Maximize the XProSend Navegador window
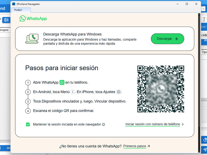The width and height of the screenshot is (207, 155). [x=187, y=4]
